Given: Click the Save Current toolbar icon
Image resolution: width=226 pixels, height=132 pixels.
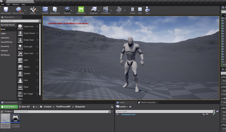Looking at the screenshot, I should point(5,10).
